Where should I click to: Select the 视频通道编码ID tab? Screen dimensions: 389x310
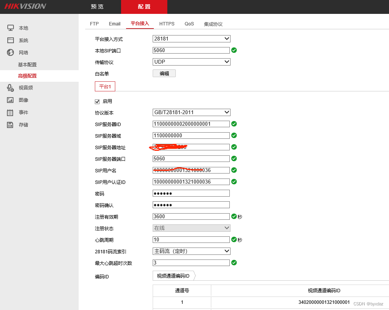pos(173,276)
